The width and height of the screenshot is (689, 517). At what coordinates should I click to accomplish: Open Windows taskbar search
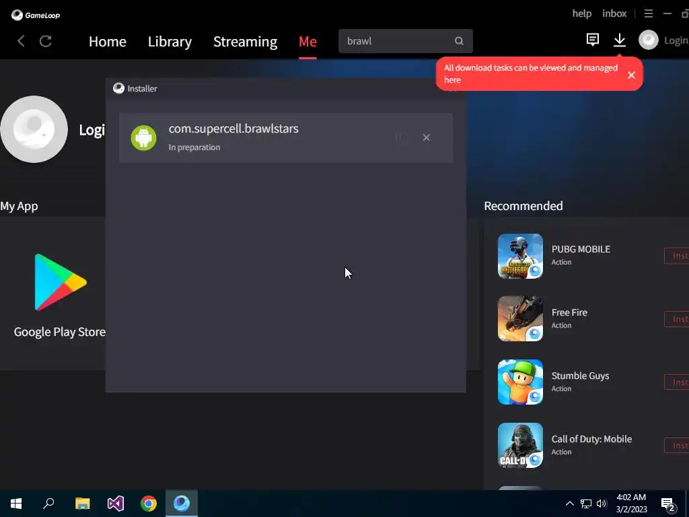click(x=48, y=504)
